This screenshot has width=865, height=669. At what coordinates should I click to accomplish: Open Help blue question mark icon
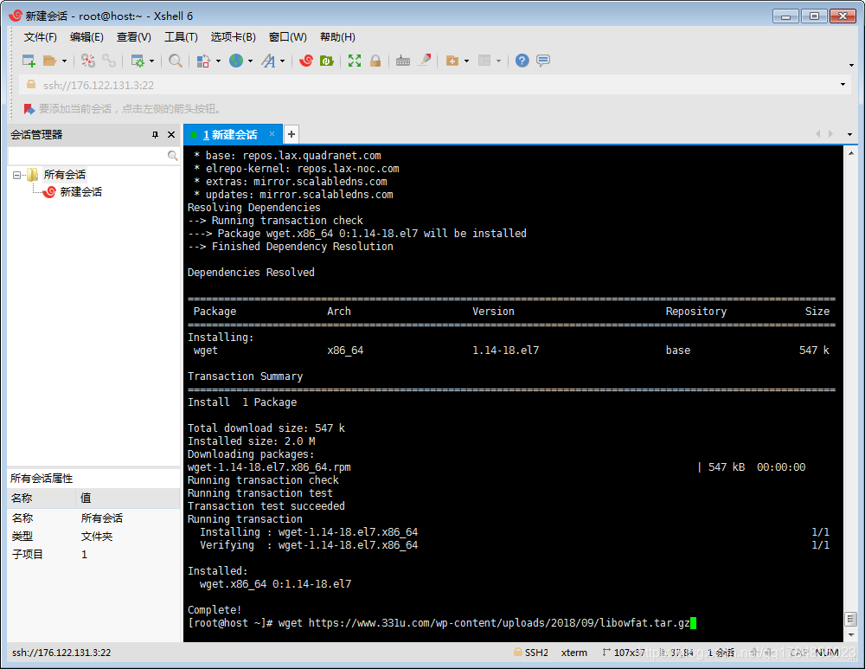pyautogui.click(x=522, y=61)
